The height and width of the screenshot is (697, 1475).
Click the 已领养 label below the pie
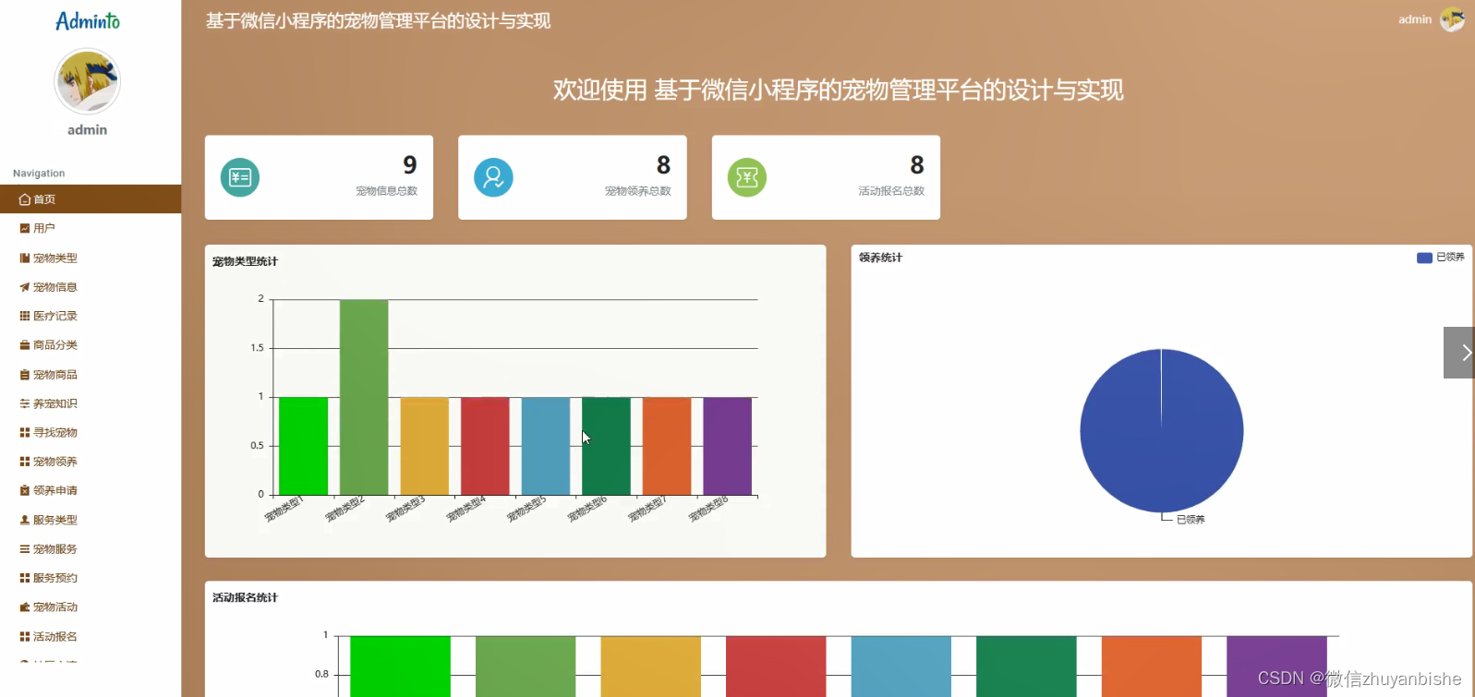pyautogui.click(x=1191, y=520)
